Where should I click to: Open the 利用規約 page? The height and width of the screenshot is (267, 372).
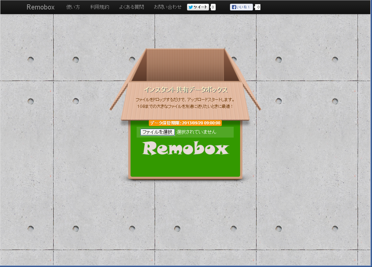[x=99, y=7]
